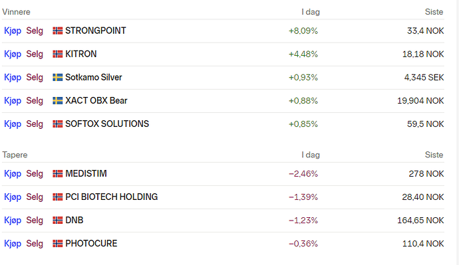Sort winners by the I dag column header
The width and height of the screenshot is (459, 265).
point(311,12)
